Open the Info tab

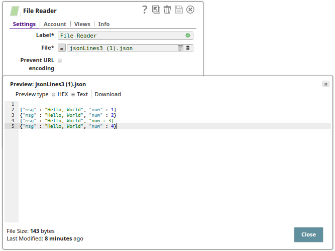(103, 24)
